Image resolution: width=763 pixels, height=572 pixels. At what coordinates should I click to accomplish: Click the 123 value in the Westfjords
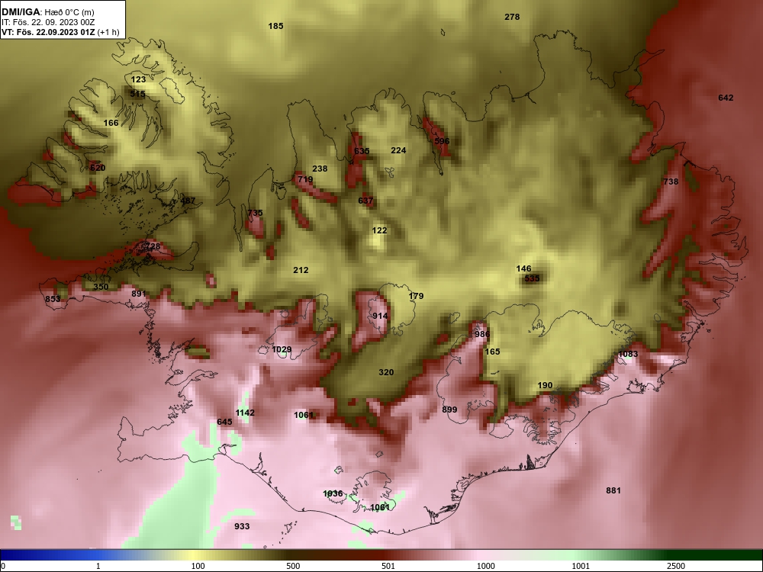tap(138, 79)
